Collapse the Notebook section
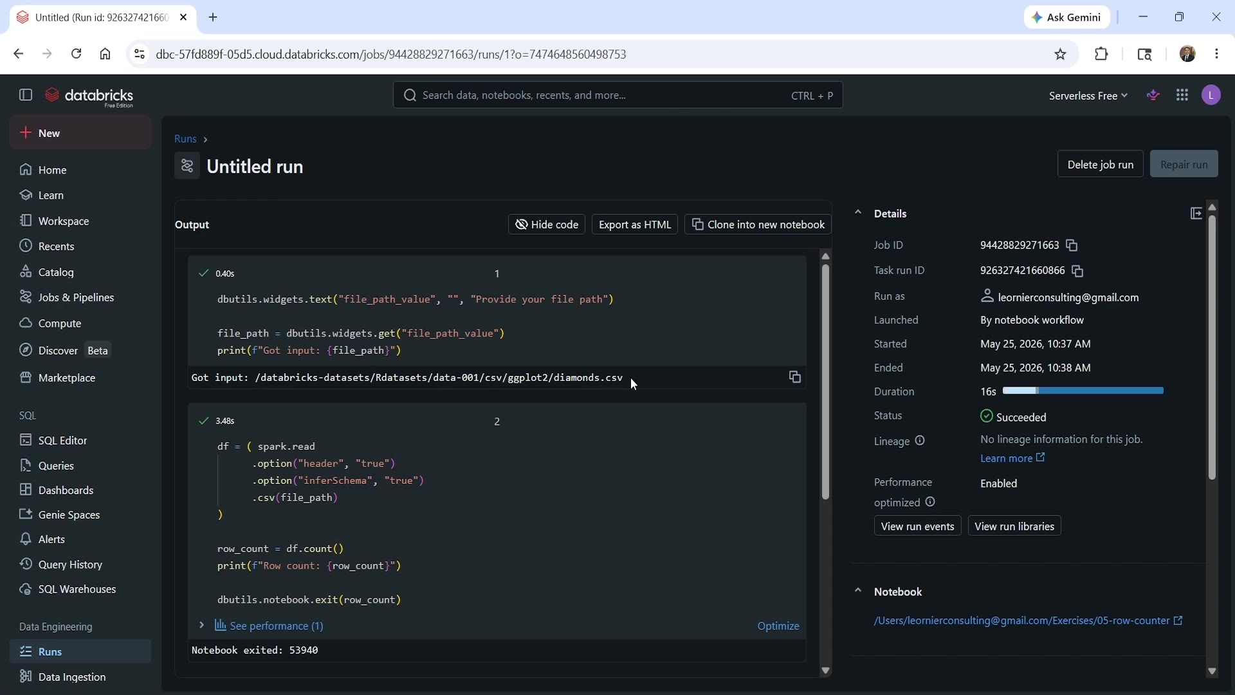The height and width of the screenshot is (695, 1235). [857, 591]
